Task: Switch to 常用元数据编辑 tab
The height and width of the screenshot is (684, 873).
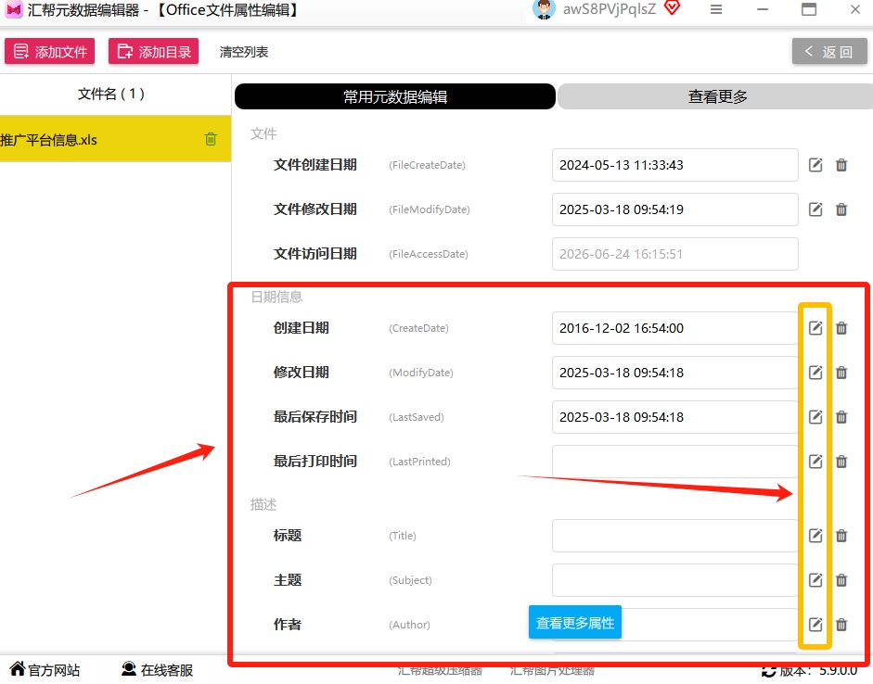Action: point(395,96)
